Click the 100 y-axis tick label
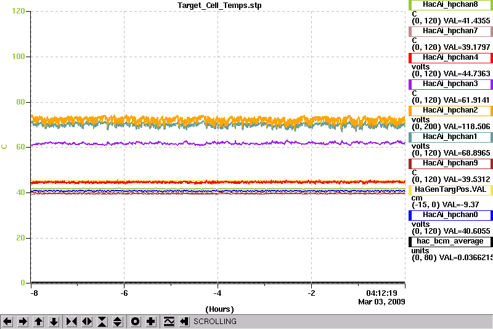This screenshot has height=329, width=493. pyautogui.click(x=18, y=57)
